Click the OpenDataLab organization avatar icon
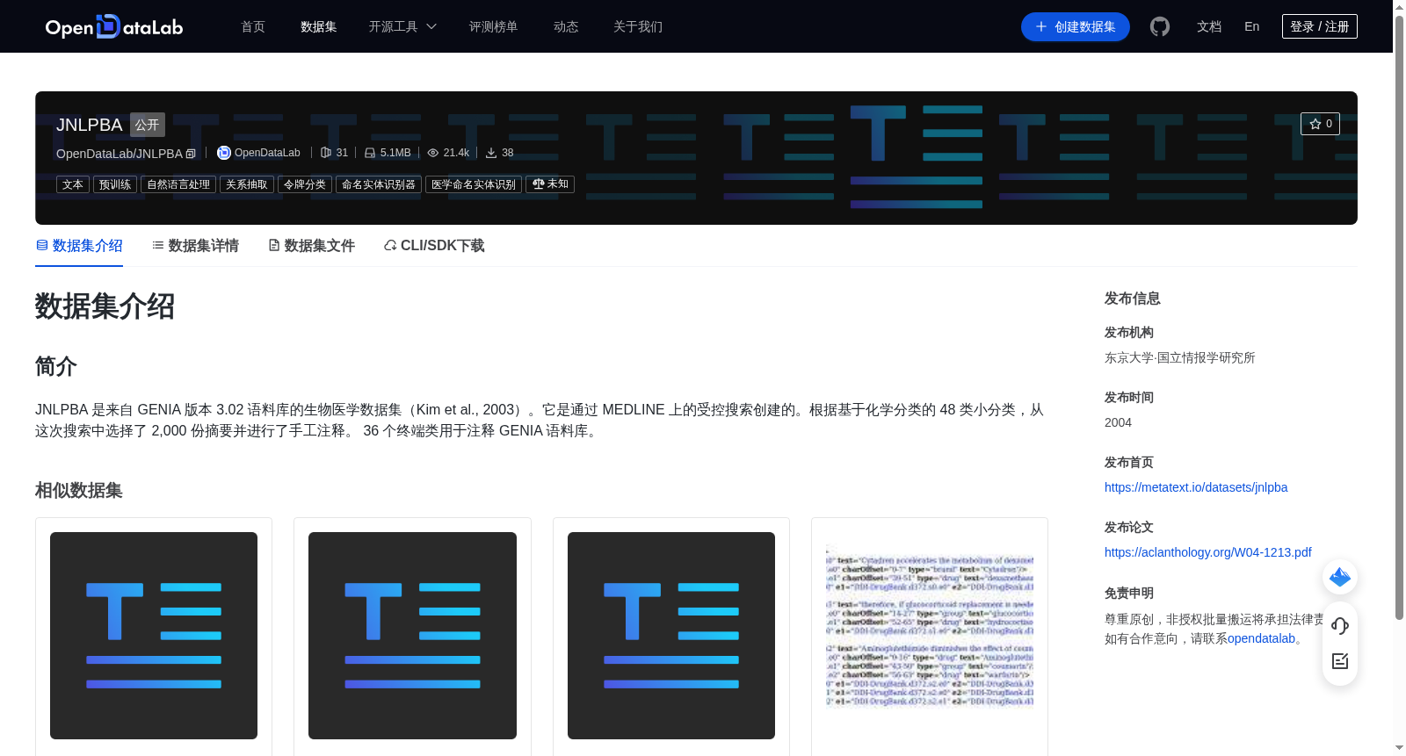Screen dimensions: 1406x756 point(224,153)
